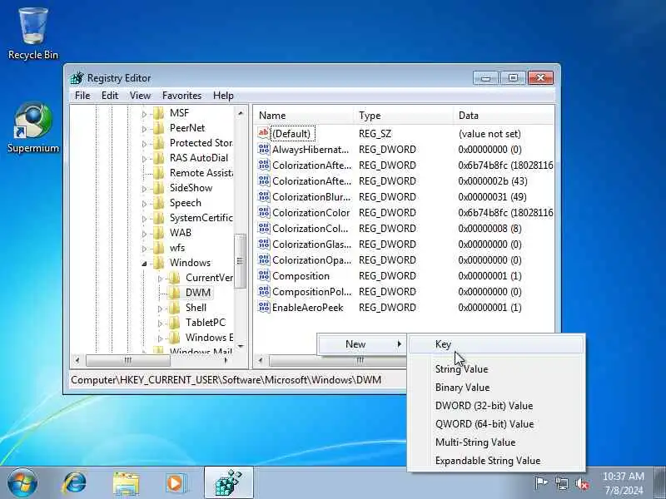Expand the Protected Stor tree node
This screenshot has height=499, width=666.
click(x=144, y=143)
